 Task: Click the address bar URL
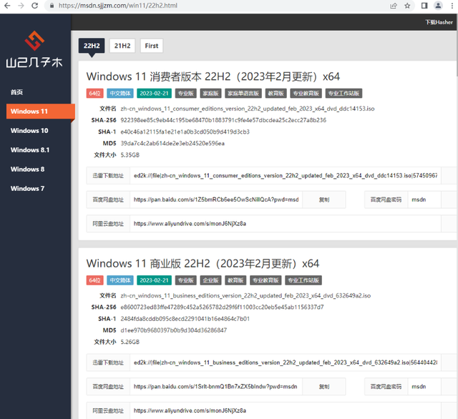(118, 6)
